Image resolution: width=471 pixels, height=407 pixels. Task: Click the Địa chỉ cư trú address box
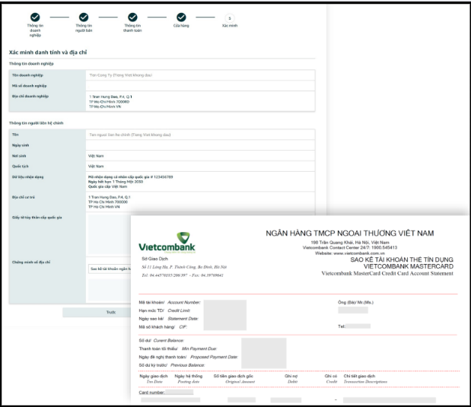[200, 202]
